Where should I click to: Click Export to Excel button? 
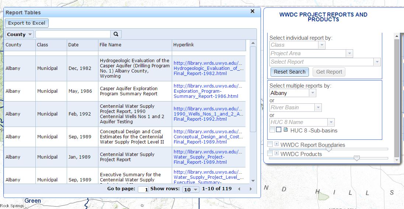point(27,23)
